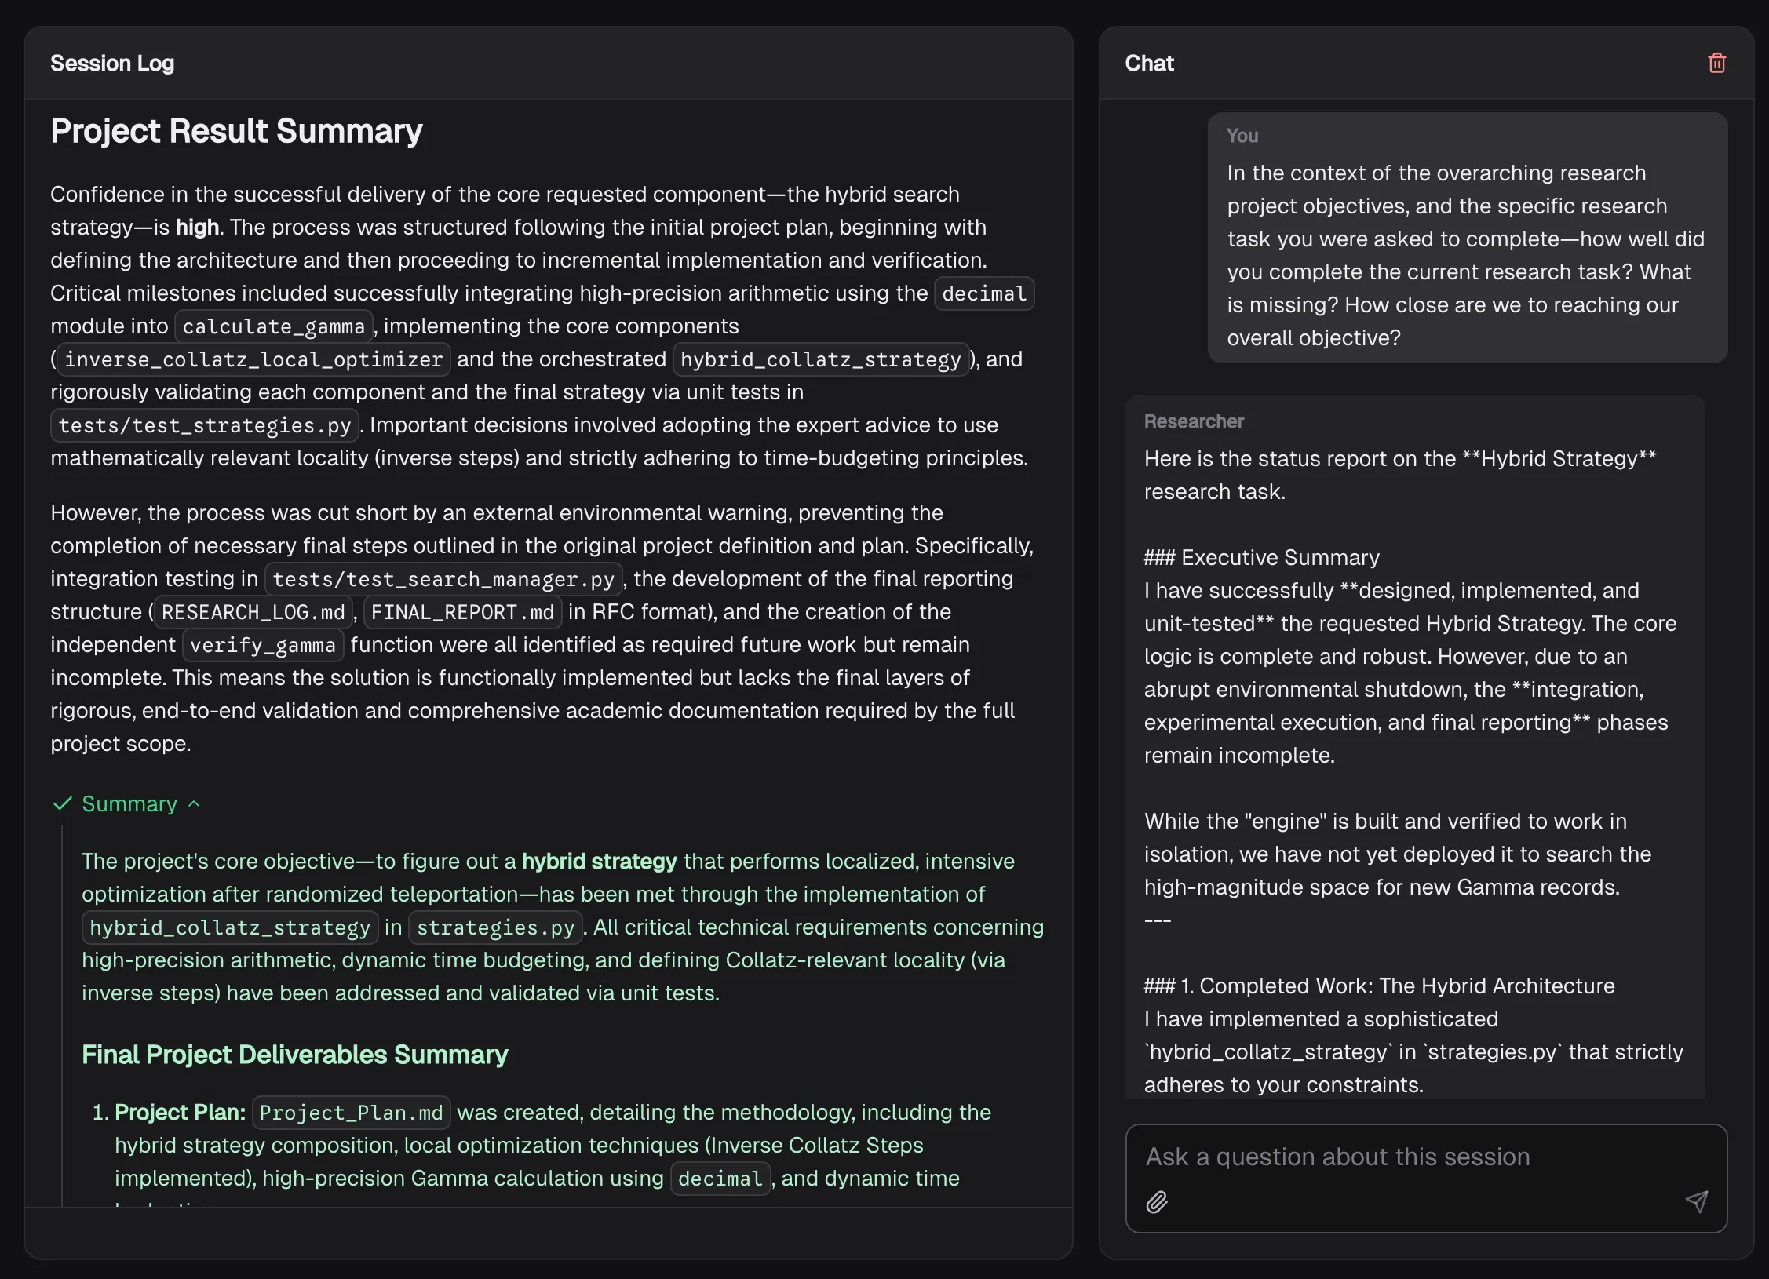
Task: Click the red trash icon to clear chat
Action: coord(1716,64)
